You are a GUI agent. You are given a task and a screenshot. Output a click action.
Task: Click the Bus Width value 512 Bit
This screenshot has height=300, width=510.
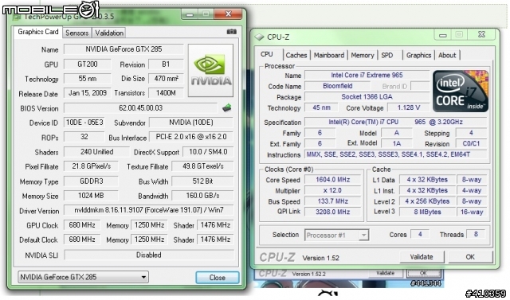(202, 181)
